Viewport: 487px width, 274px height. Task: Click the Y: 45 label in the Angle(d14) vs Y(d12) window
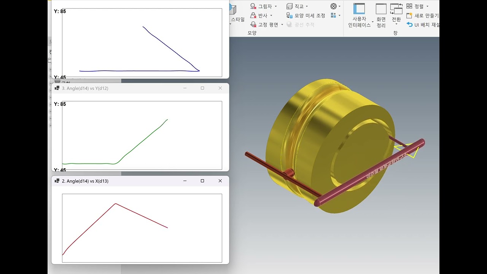pyautogui.click(x=60, y=170)
